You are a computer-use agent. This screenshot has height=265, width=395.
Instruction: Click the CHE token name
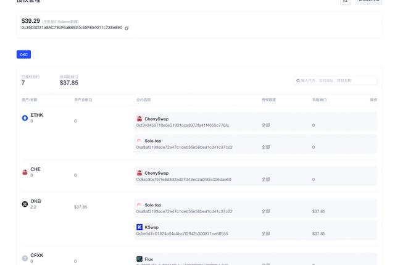point(35,169)
